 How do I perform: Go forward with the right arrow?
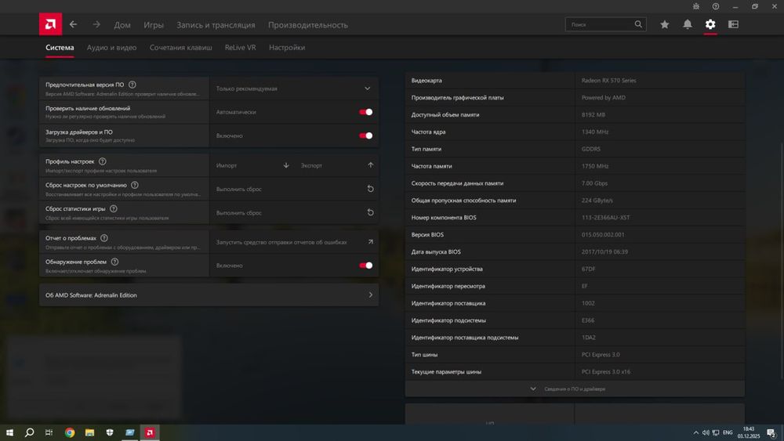tap(96, 24)
